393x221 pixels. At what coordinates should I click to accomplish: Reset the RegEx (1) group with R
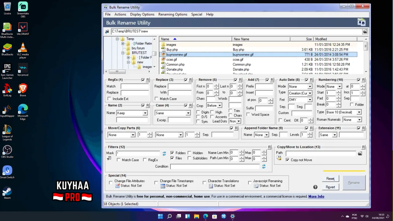tap(148, 80)
